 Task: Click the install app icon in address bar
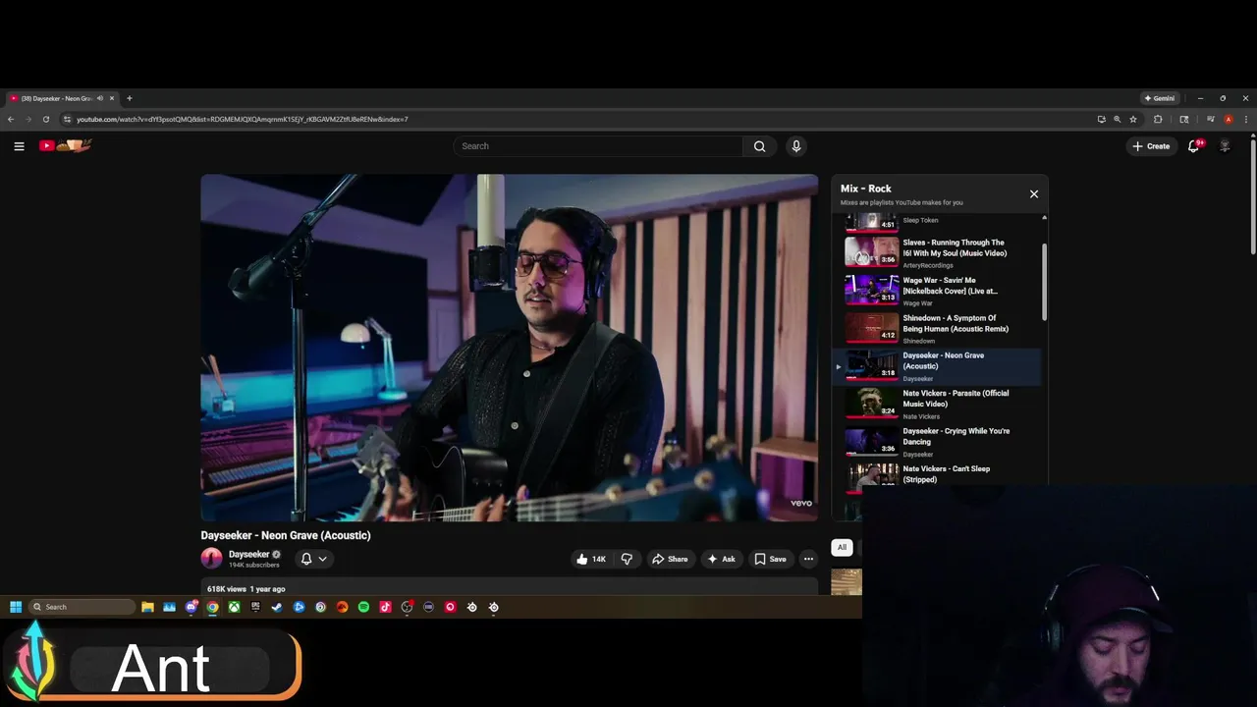1102,119
